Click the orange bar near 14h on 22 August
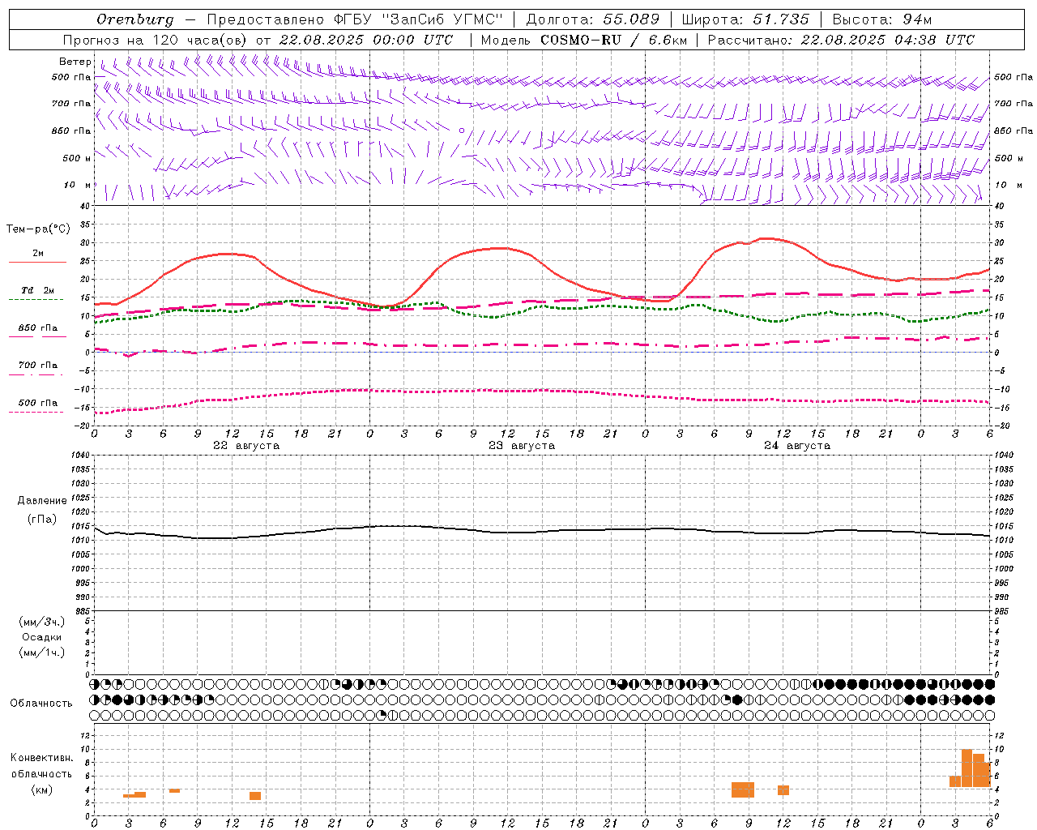 [x=255, y=796]
